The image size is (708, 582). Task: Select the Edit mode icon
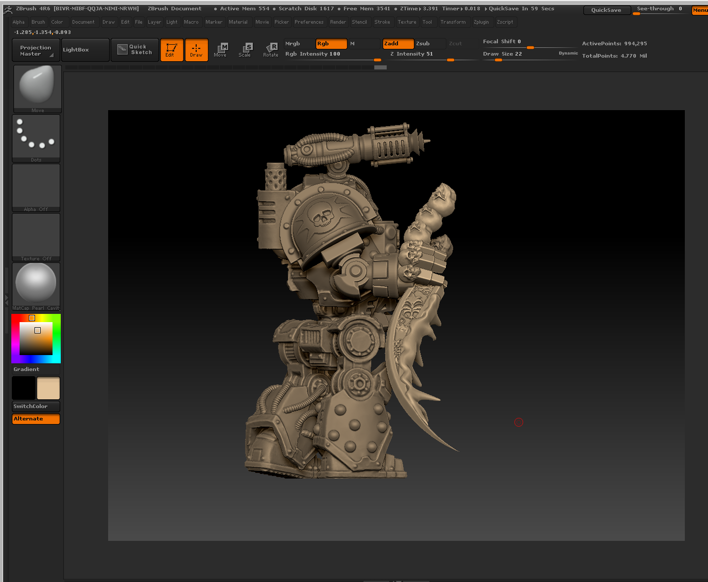171,50
